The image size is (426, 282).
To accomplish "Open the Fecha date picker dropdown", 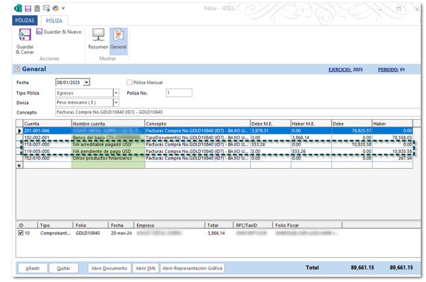I will pos(87,82).
